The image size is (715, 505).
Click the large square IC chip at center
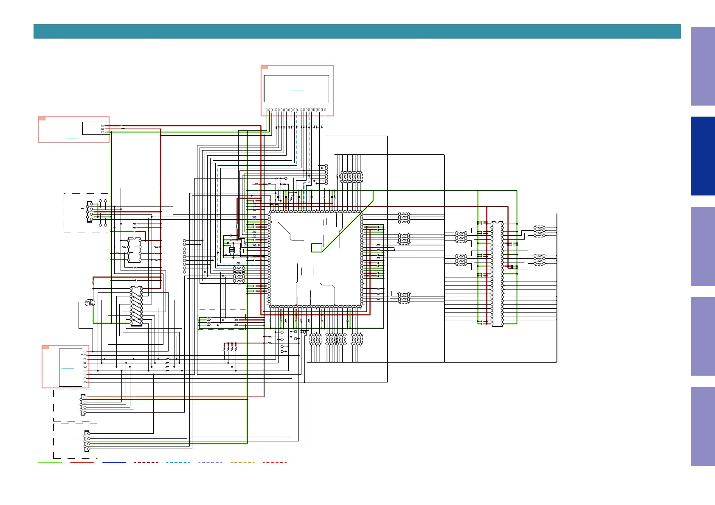pyautogui.click(x=315, y=259)
